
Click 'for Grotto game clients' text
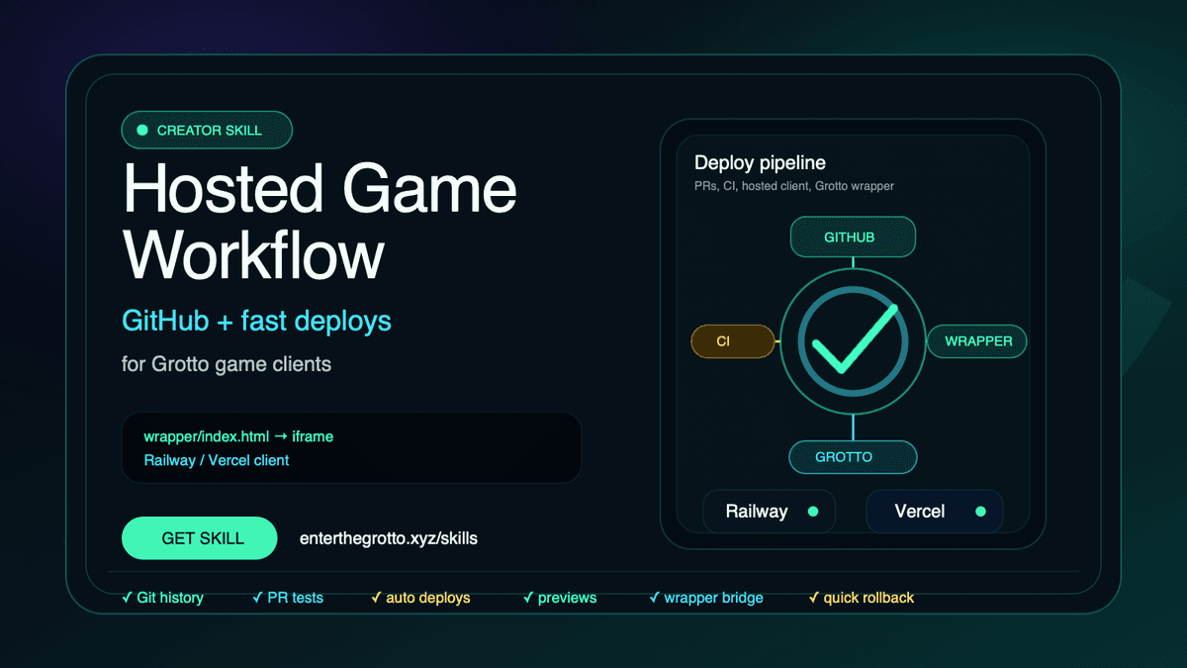[x=227, y=364]
